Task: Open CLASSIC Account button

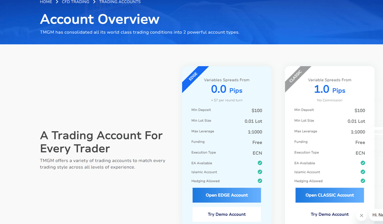Action: coord(329,195)
